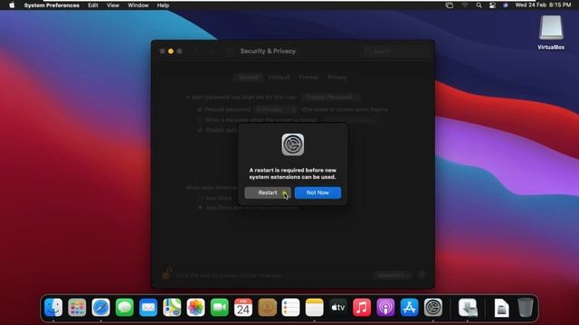The width and height of the screenshot is (579, 325).
Task: Select the App Store only radio button
Action: coord(200,198)
